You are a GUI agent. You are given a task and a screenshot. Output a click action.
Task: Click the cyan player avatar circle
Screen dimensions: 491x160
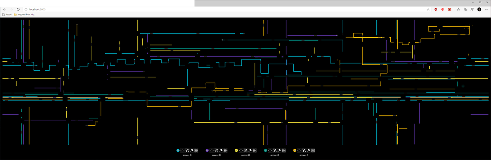tap(178, 151)
